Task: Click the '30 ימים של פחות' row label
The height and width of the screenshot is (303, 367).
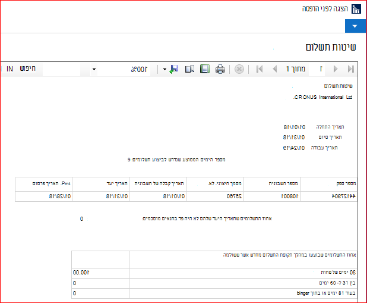Action: (338, 272)
